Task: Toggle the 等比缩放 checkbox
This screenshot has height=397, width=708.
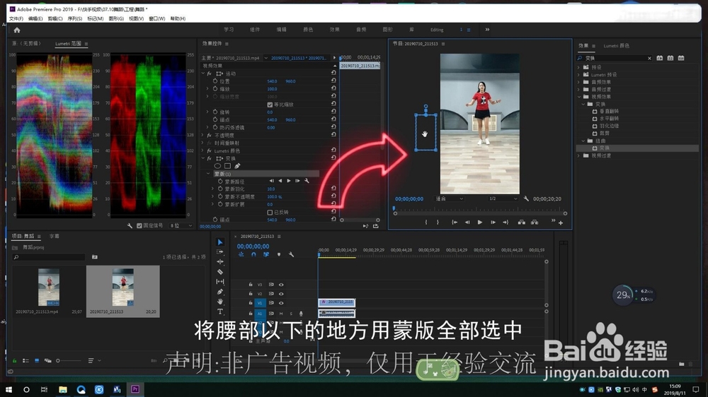Action: (x=270, y=105)
